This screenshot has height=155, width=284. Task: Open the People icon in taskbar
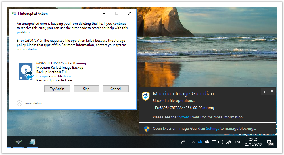[183, 142]
